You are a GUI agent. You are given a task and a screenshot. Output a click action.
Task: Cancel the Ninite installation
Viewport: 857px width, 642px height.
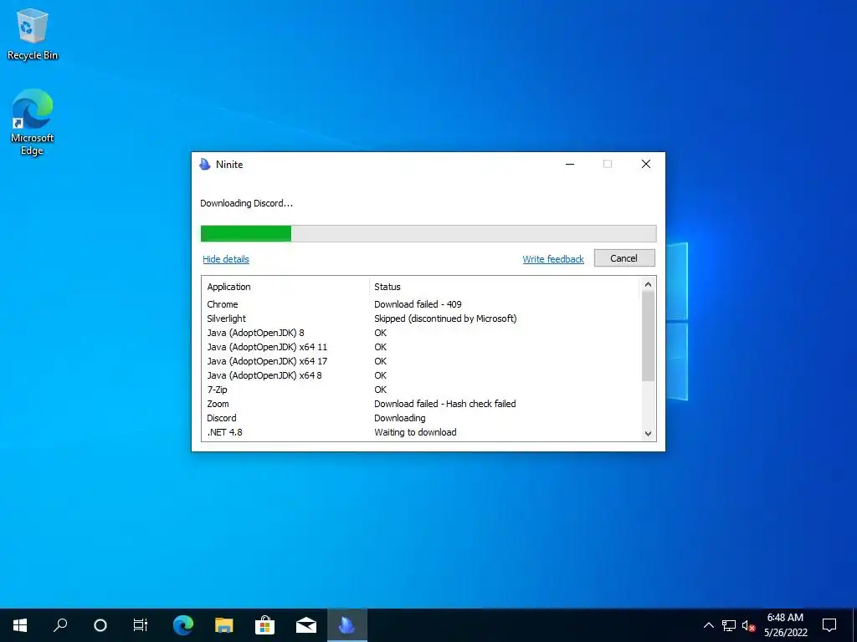tap(624, 258)
